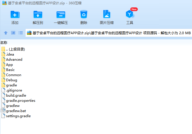Click the gradle.properties file icon

pos(3,100)
